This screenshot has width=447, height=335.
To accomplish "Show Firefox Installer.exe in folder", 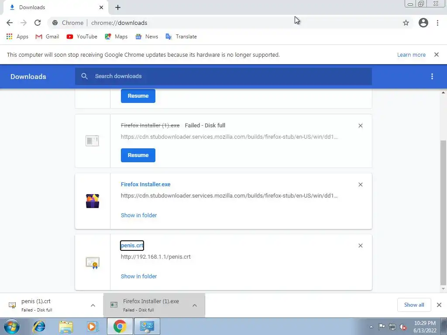I will [139, 215].
